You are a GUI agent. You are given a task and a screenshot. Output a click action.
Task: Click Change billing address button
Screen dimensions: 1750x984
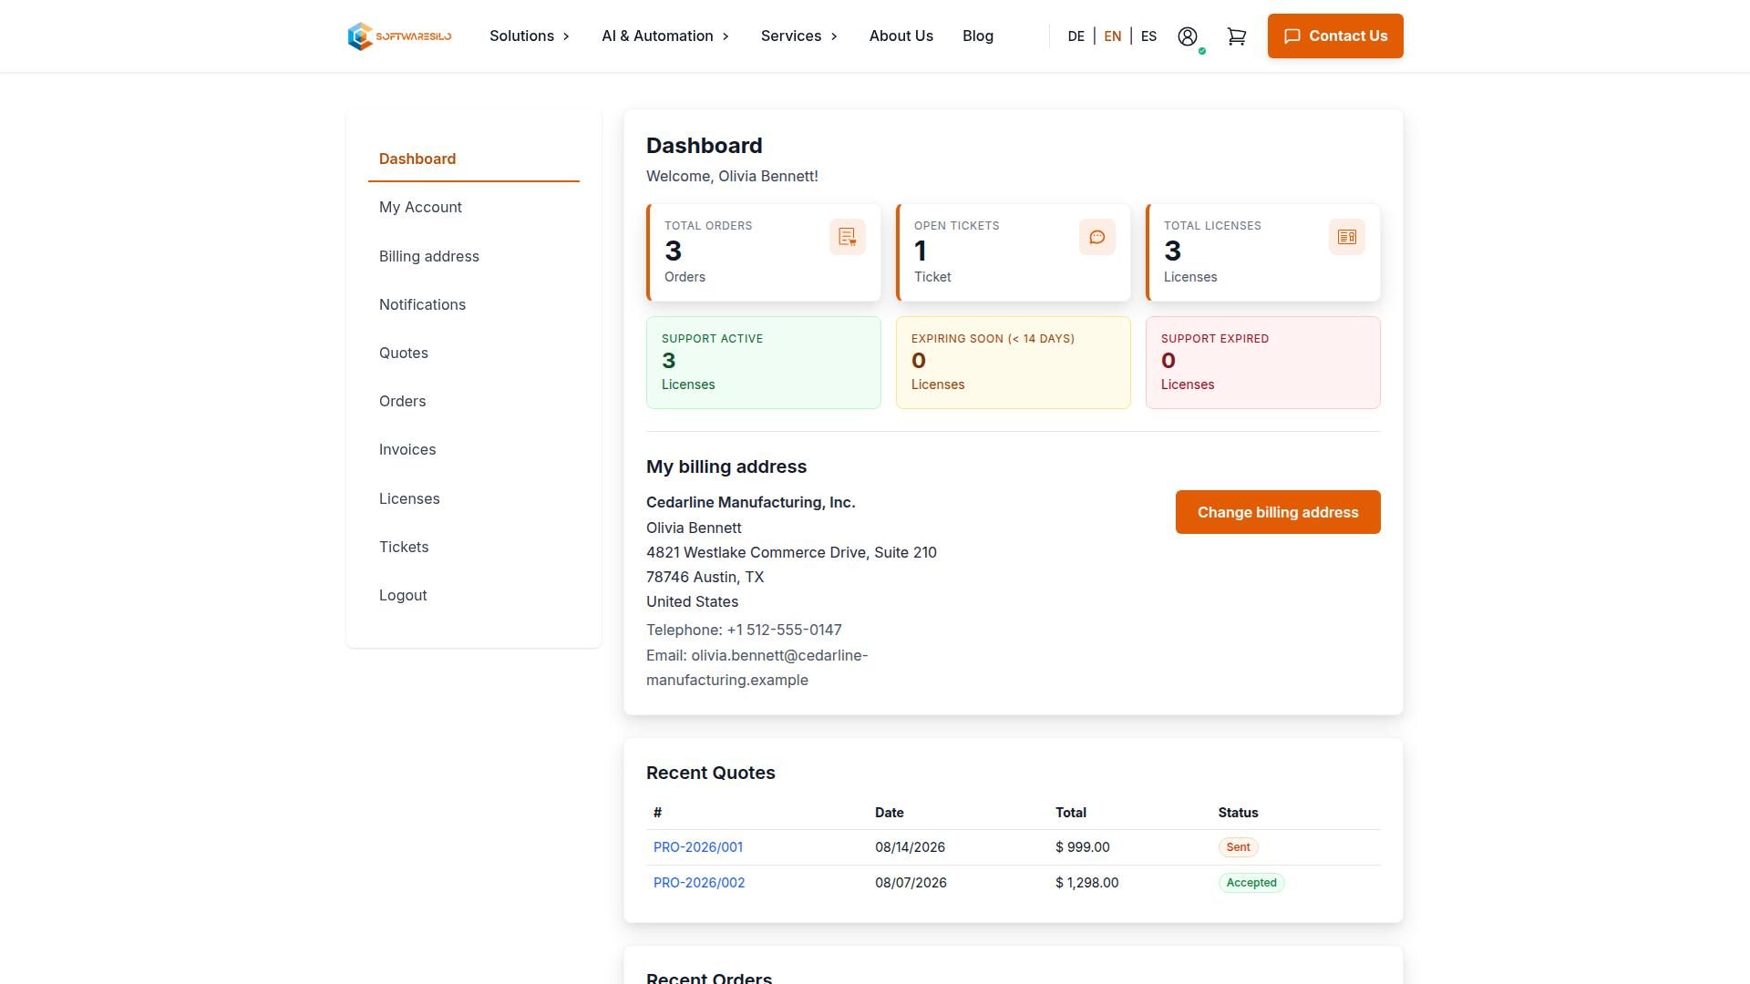click(x=1278, y=512)
